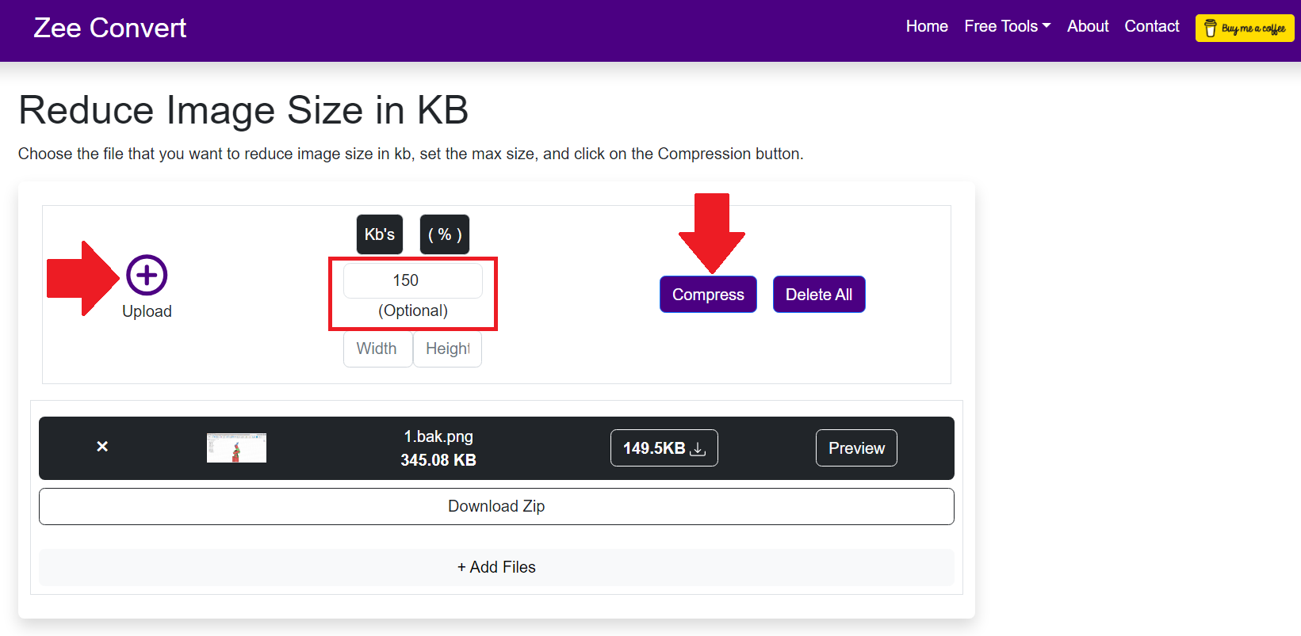Click + Add Files
Image resolution: width=1301 pixels, height=636 pixels.
[x=496, y=567]
